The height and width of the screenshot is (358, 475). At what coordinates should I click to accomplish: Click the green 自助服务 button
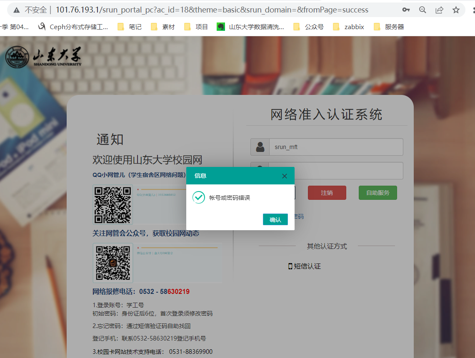pyautogui.click(x=378, y=193)
